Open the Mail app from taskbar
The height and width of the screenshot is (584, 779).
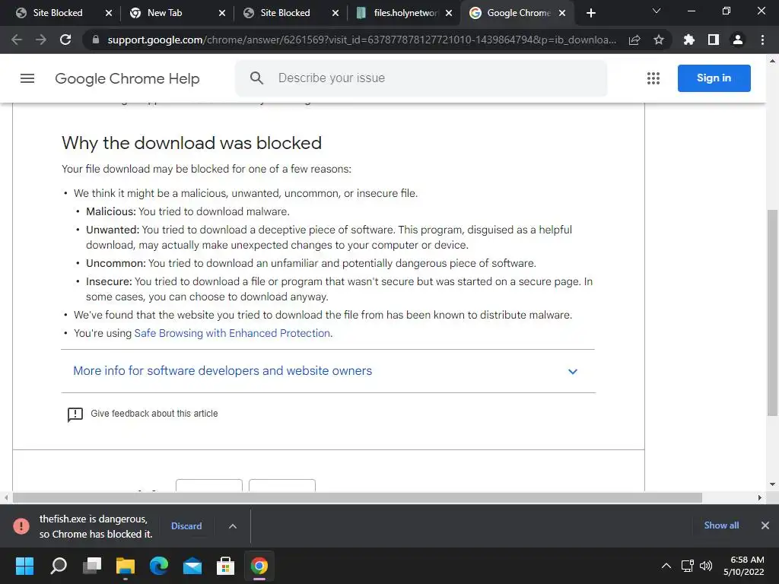[x=192, y=566]
